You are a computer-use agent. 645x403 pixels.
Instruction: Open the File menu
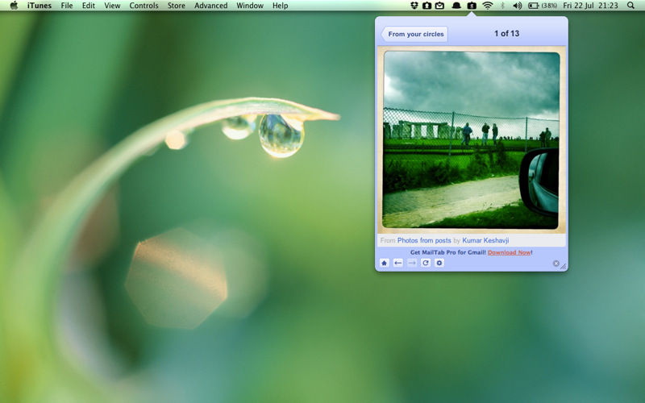click(x=67, y=6)
